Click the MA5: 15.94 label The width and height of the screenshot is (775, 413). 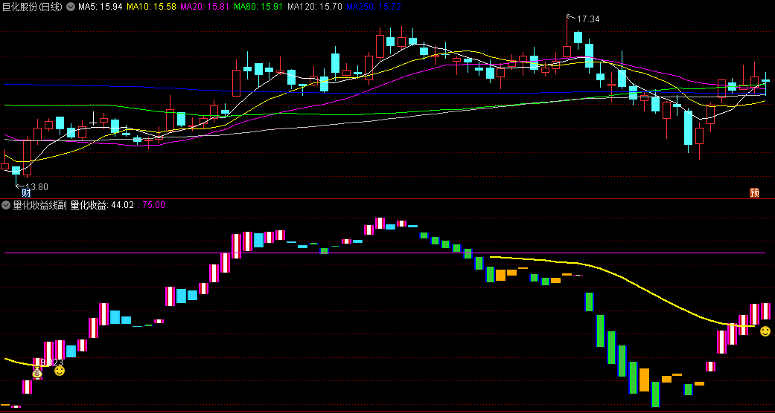(101, 7)
